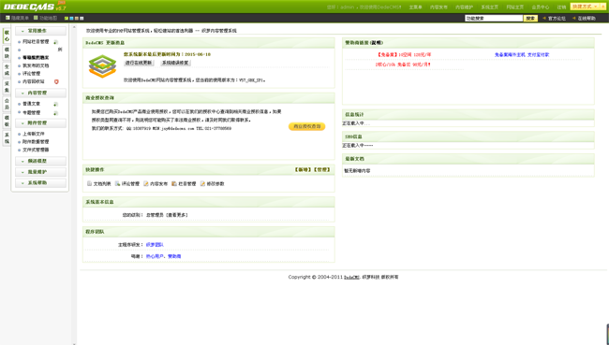609x345 pixels.
Task: Open 文件式管理器 in sidebar
Action: (36, 150)
